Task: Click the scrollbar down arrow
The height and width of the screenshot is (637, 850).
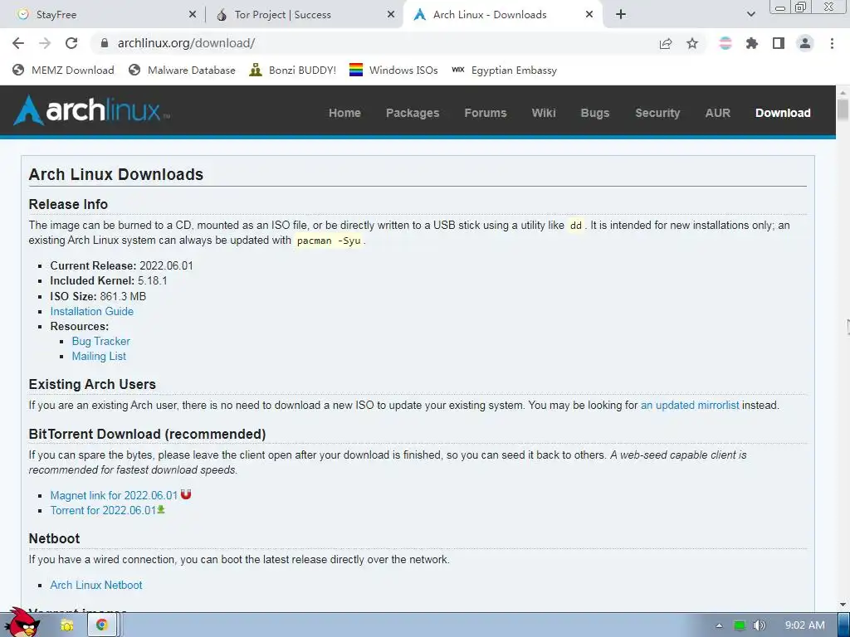Action: point(843,605)
